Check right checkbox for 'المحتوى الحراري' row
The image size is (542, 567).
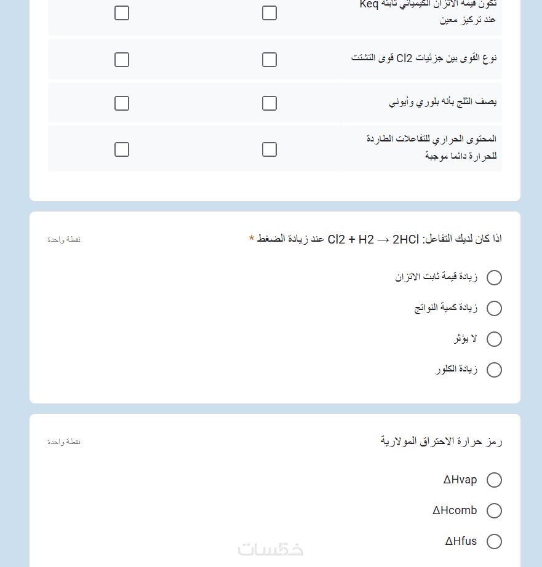269,149
